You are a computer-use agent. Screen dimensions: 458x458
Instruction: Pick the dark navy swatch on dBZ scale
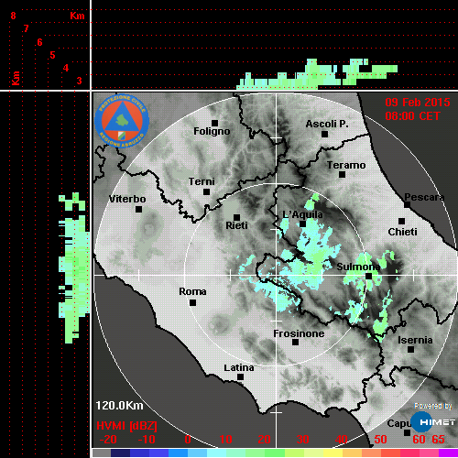click(120, 453)
